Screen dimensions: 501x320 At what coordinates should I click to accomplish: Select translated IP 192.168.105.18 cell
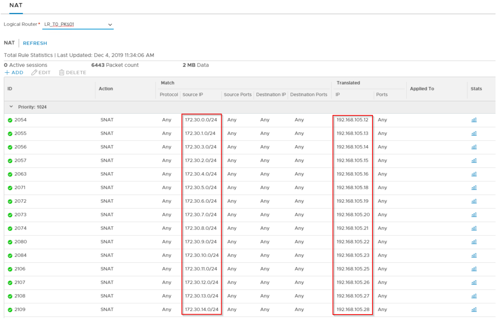(352, 188)
